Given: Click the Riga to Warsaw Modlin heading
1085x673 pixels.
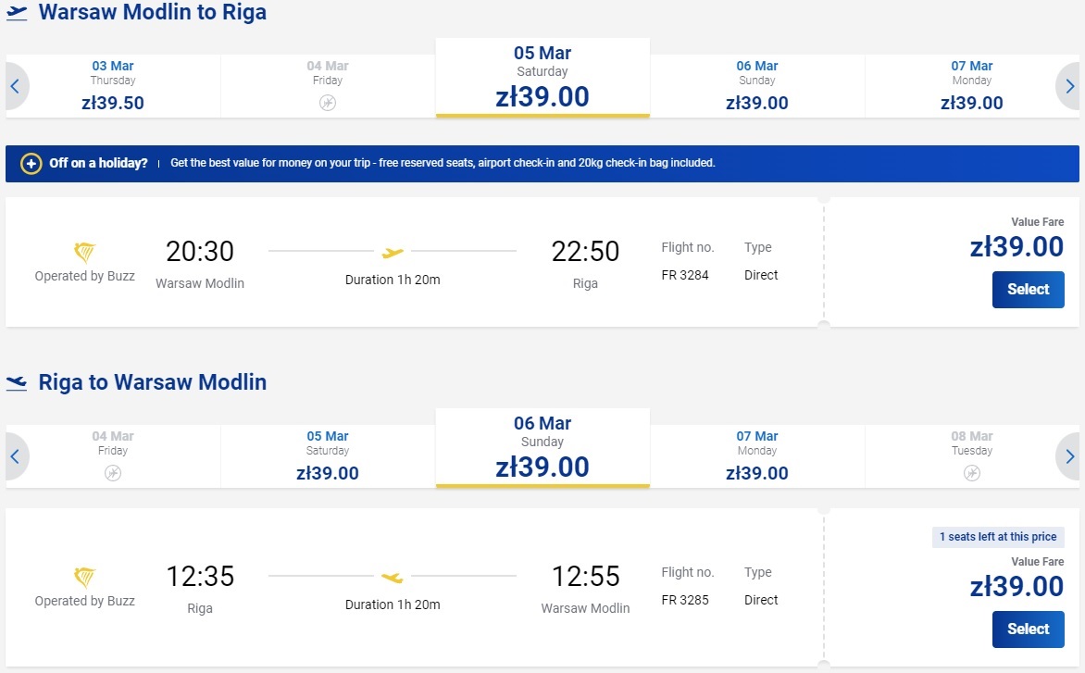Looking at the screenshot, I should pyautogui.click(x=152, y=382).
